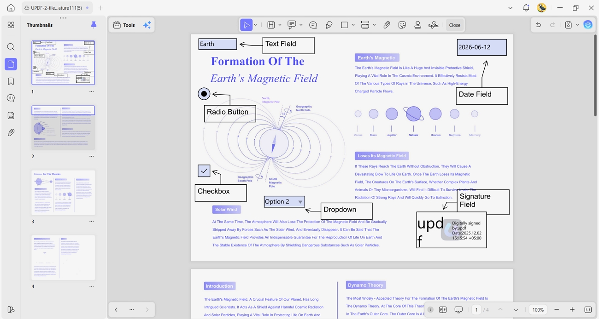This screenshot has width=599, height=319.
Task: Select page 1 thumbnail
Action: coord(63,63)
